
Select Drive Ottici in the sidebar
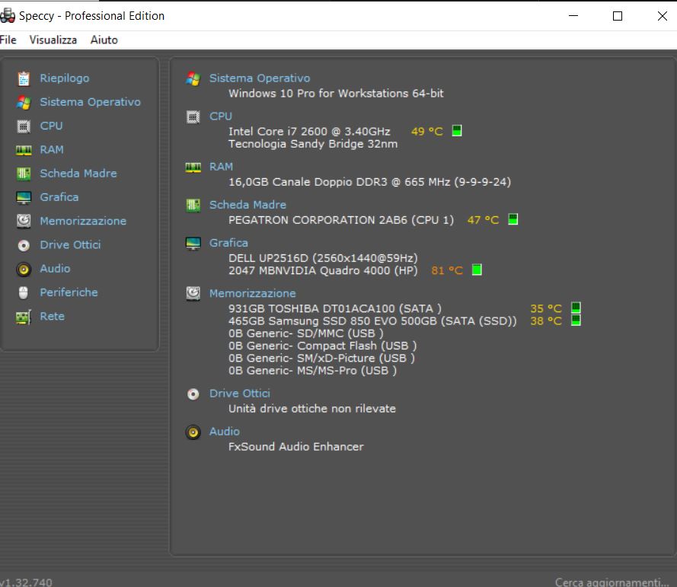tap(70, 244)
